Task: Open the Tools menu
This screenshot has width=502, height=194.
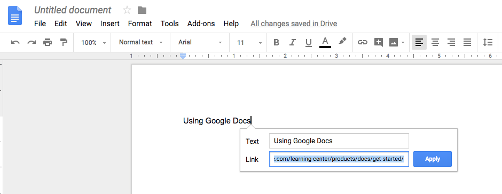Action: [x=170, y=24]
